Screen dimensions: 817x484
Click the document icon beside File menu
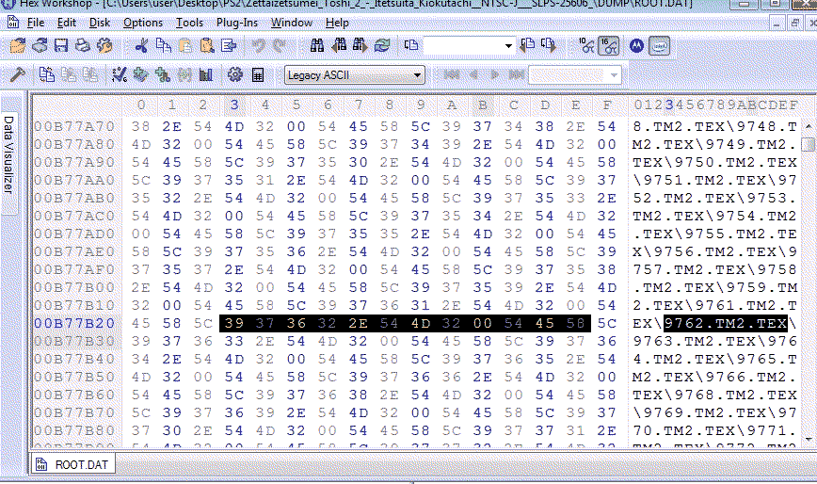click(13, 23)
